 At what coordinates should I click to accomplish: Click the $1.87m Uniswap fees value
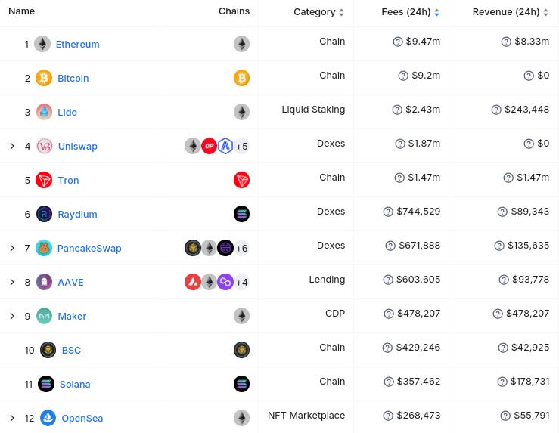[x=424, y=144]
